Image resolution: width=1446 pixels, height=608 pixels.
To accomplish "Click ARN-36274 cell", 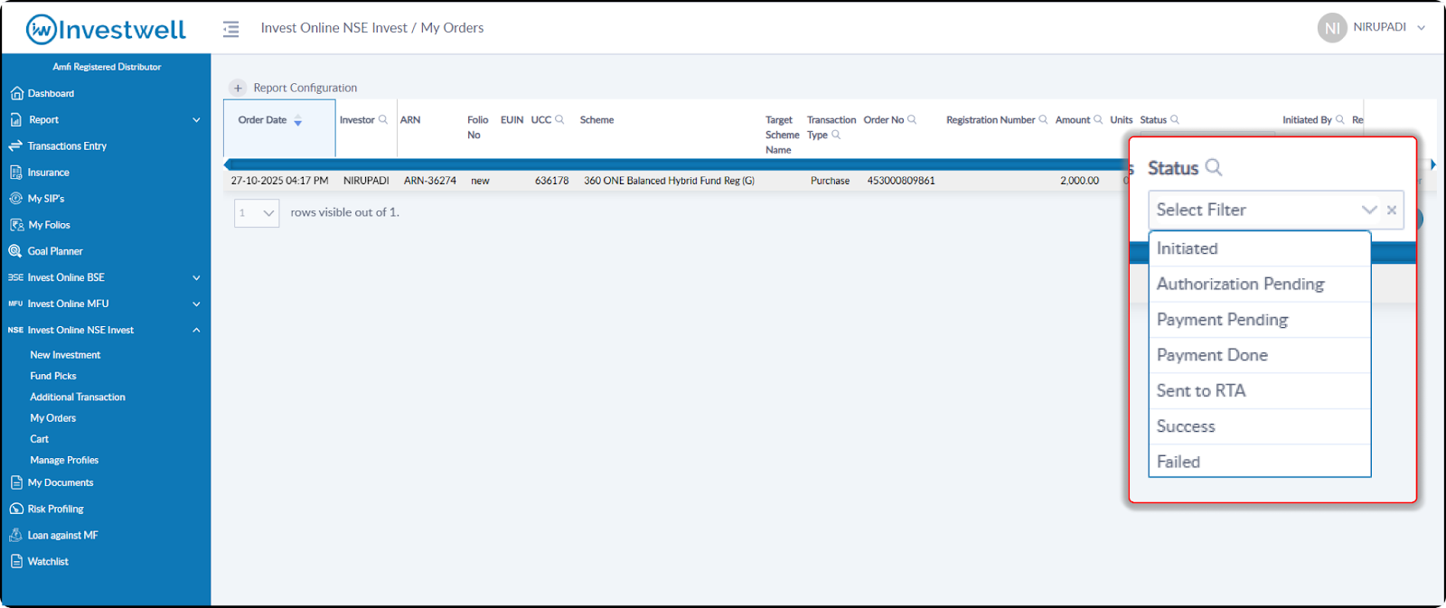I will click(430, 181).
